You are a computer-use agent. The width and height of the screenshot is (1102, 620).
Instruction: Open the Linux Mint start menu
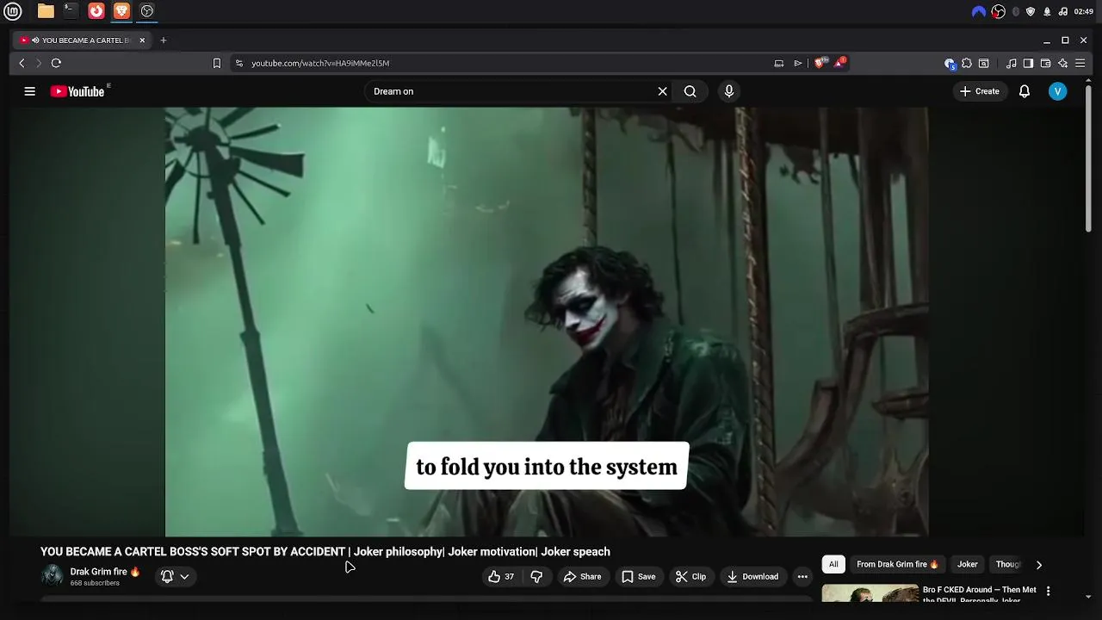(12, 11)
